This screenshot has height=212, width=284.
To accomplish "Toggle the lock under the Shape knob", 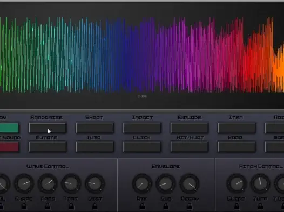I will [24, 206].
